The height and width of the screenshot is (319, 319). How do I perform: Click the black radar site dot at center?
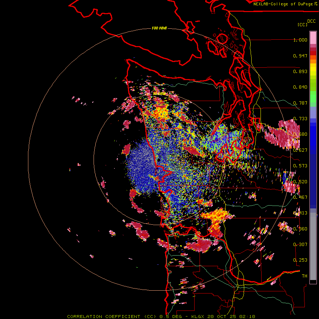[x=159, y=160]
